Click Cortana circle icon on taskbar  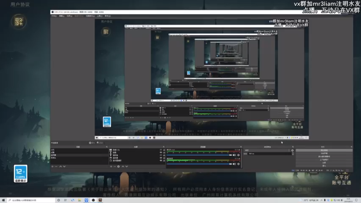click(59, 200)
